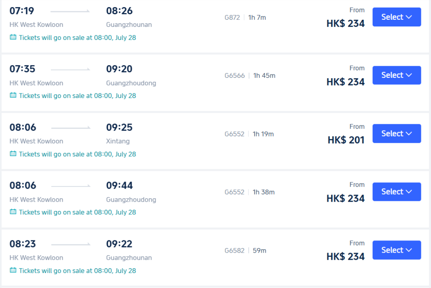Click the 07:19 departure time

[x=22, y=11]
